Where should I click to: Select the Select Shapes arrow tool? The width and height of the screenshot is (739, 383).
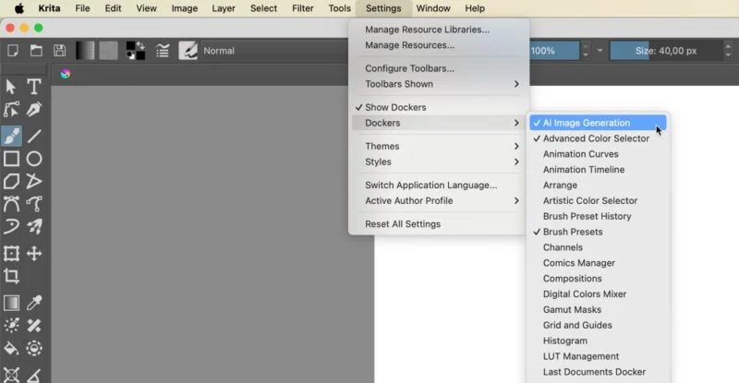click(11, 87)
